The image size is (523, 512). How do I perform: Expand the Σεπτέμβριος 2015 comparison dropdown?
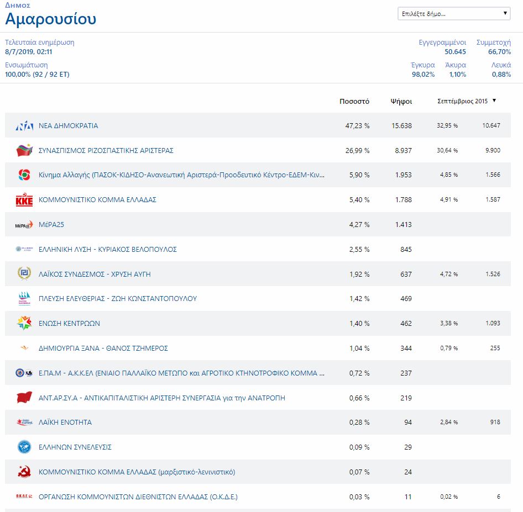coord(467,101)
